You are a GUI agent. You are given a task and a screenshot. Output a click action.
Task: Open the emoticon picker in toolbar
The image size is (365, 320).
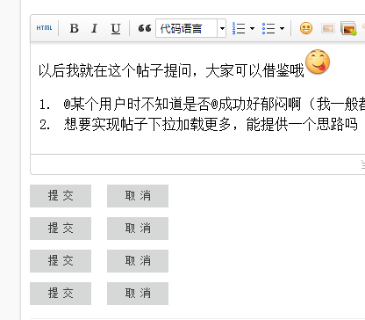point(306,28)
